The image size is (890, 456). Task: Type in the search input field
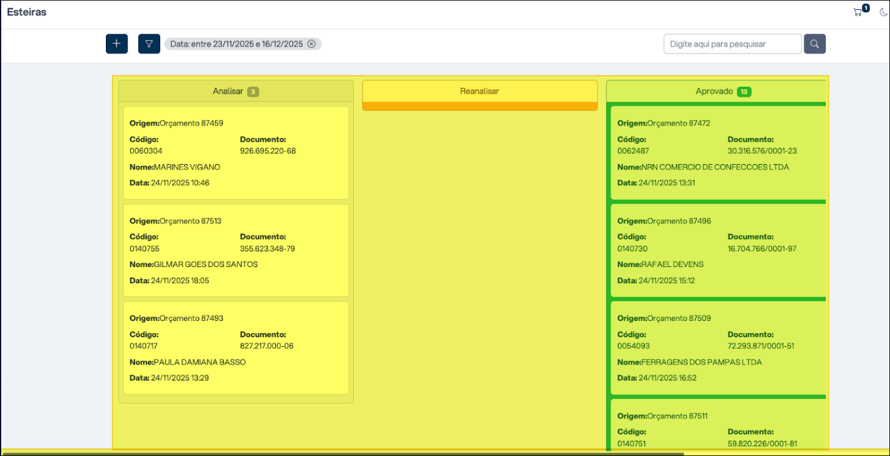pos(732,44)
